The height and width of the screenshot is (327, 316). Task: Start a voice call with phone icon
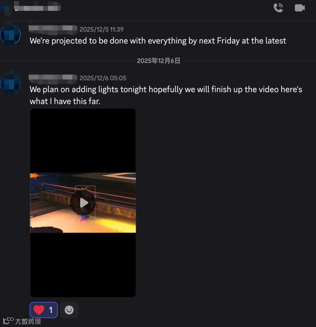tap(278, 8)
